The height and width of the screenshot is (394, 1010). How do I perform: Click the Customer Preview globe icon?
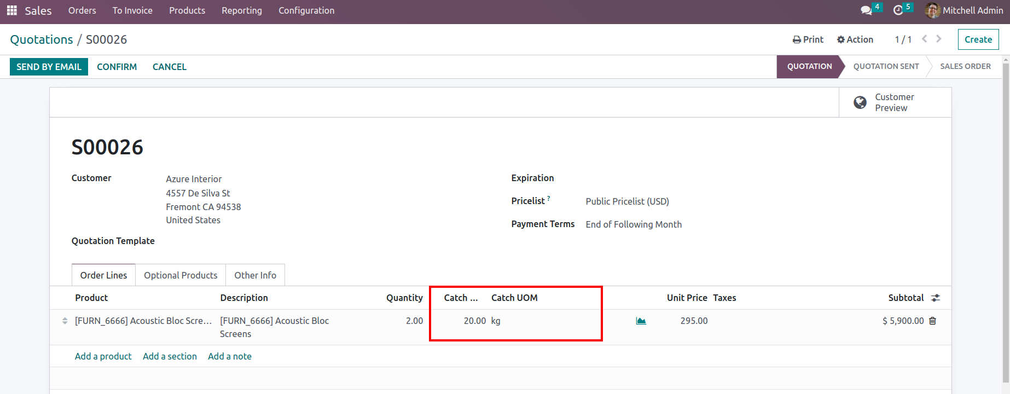(x=860, y=102)
